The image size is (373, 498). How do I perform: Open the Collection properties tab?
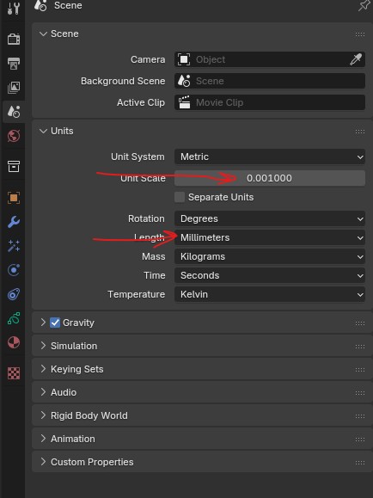pos(14,166)
